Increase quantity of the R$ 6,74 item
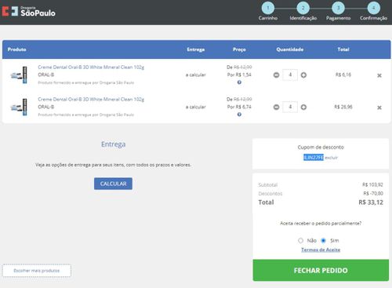392x288 pixels. tap(303, 108)
